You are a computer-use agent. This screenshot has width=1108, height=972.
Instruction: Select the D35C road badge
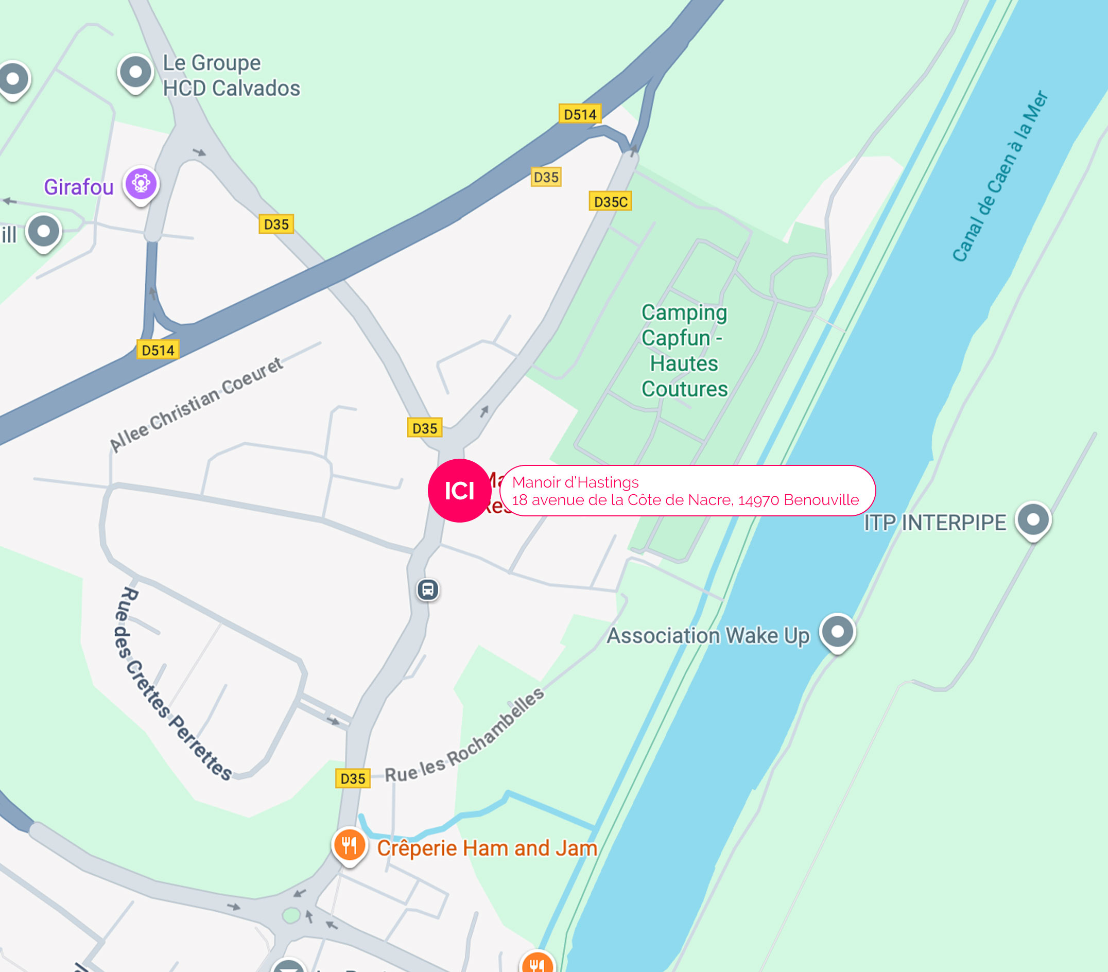pyautogui.click(x=610, y=202)
